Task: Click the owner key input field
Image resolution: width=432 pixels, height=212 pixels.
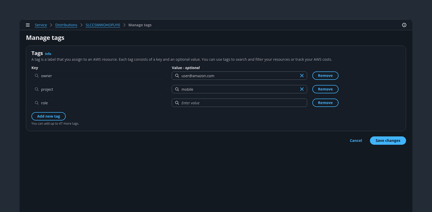Action: point(99,75)
